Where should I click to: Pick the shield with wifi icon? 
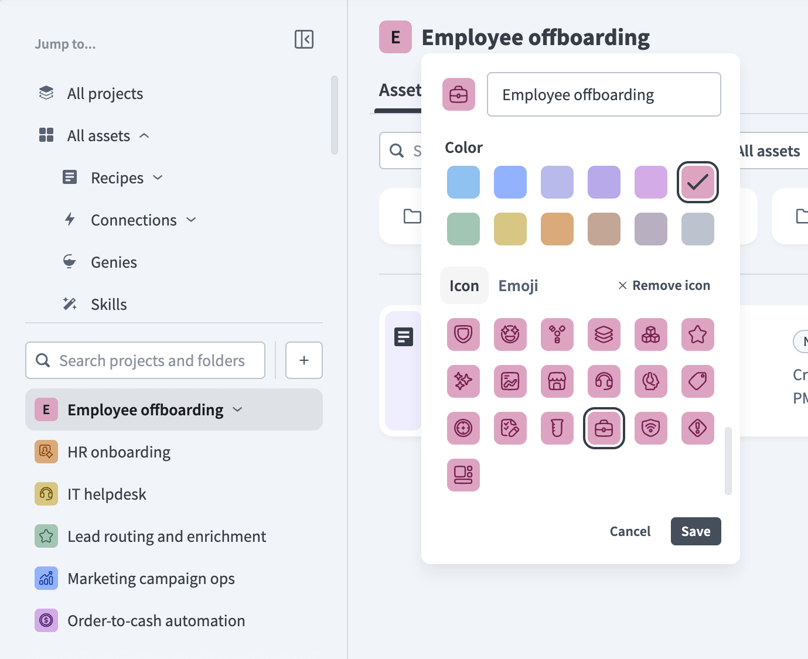point(650,428)
